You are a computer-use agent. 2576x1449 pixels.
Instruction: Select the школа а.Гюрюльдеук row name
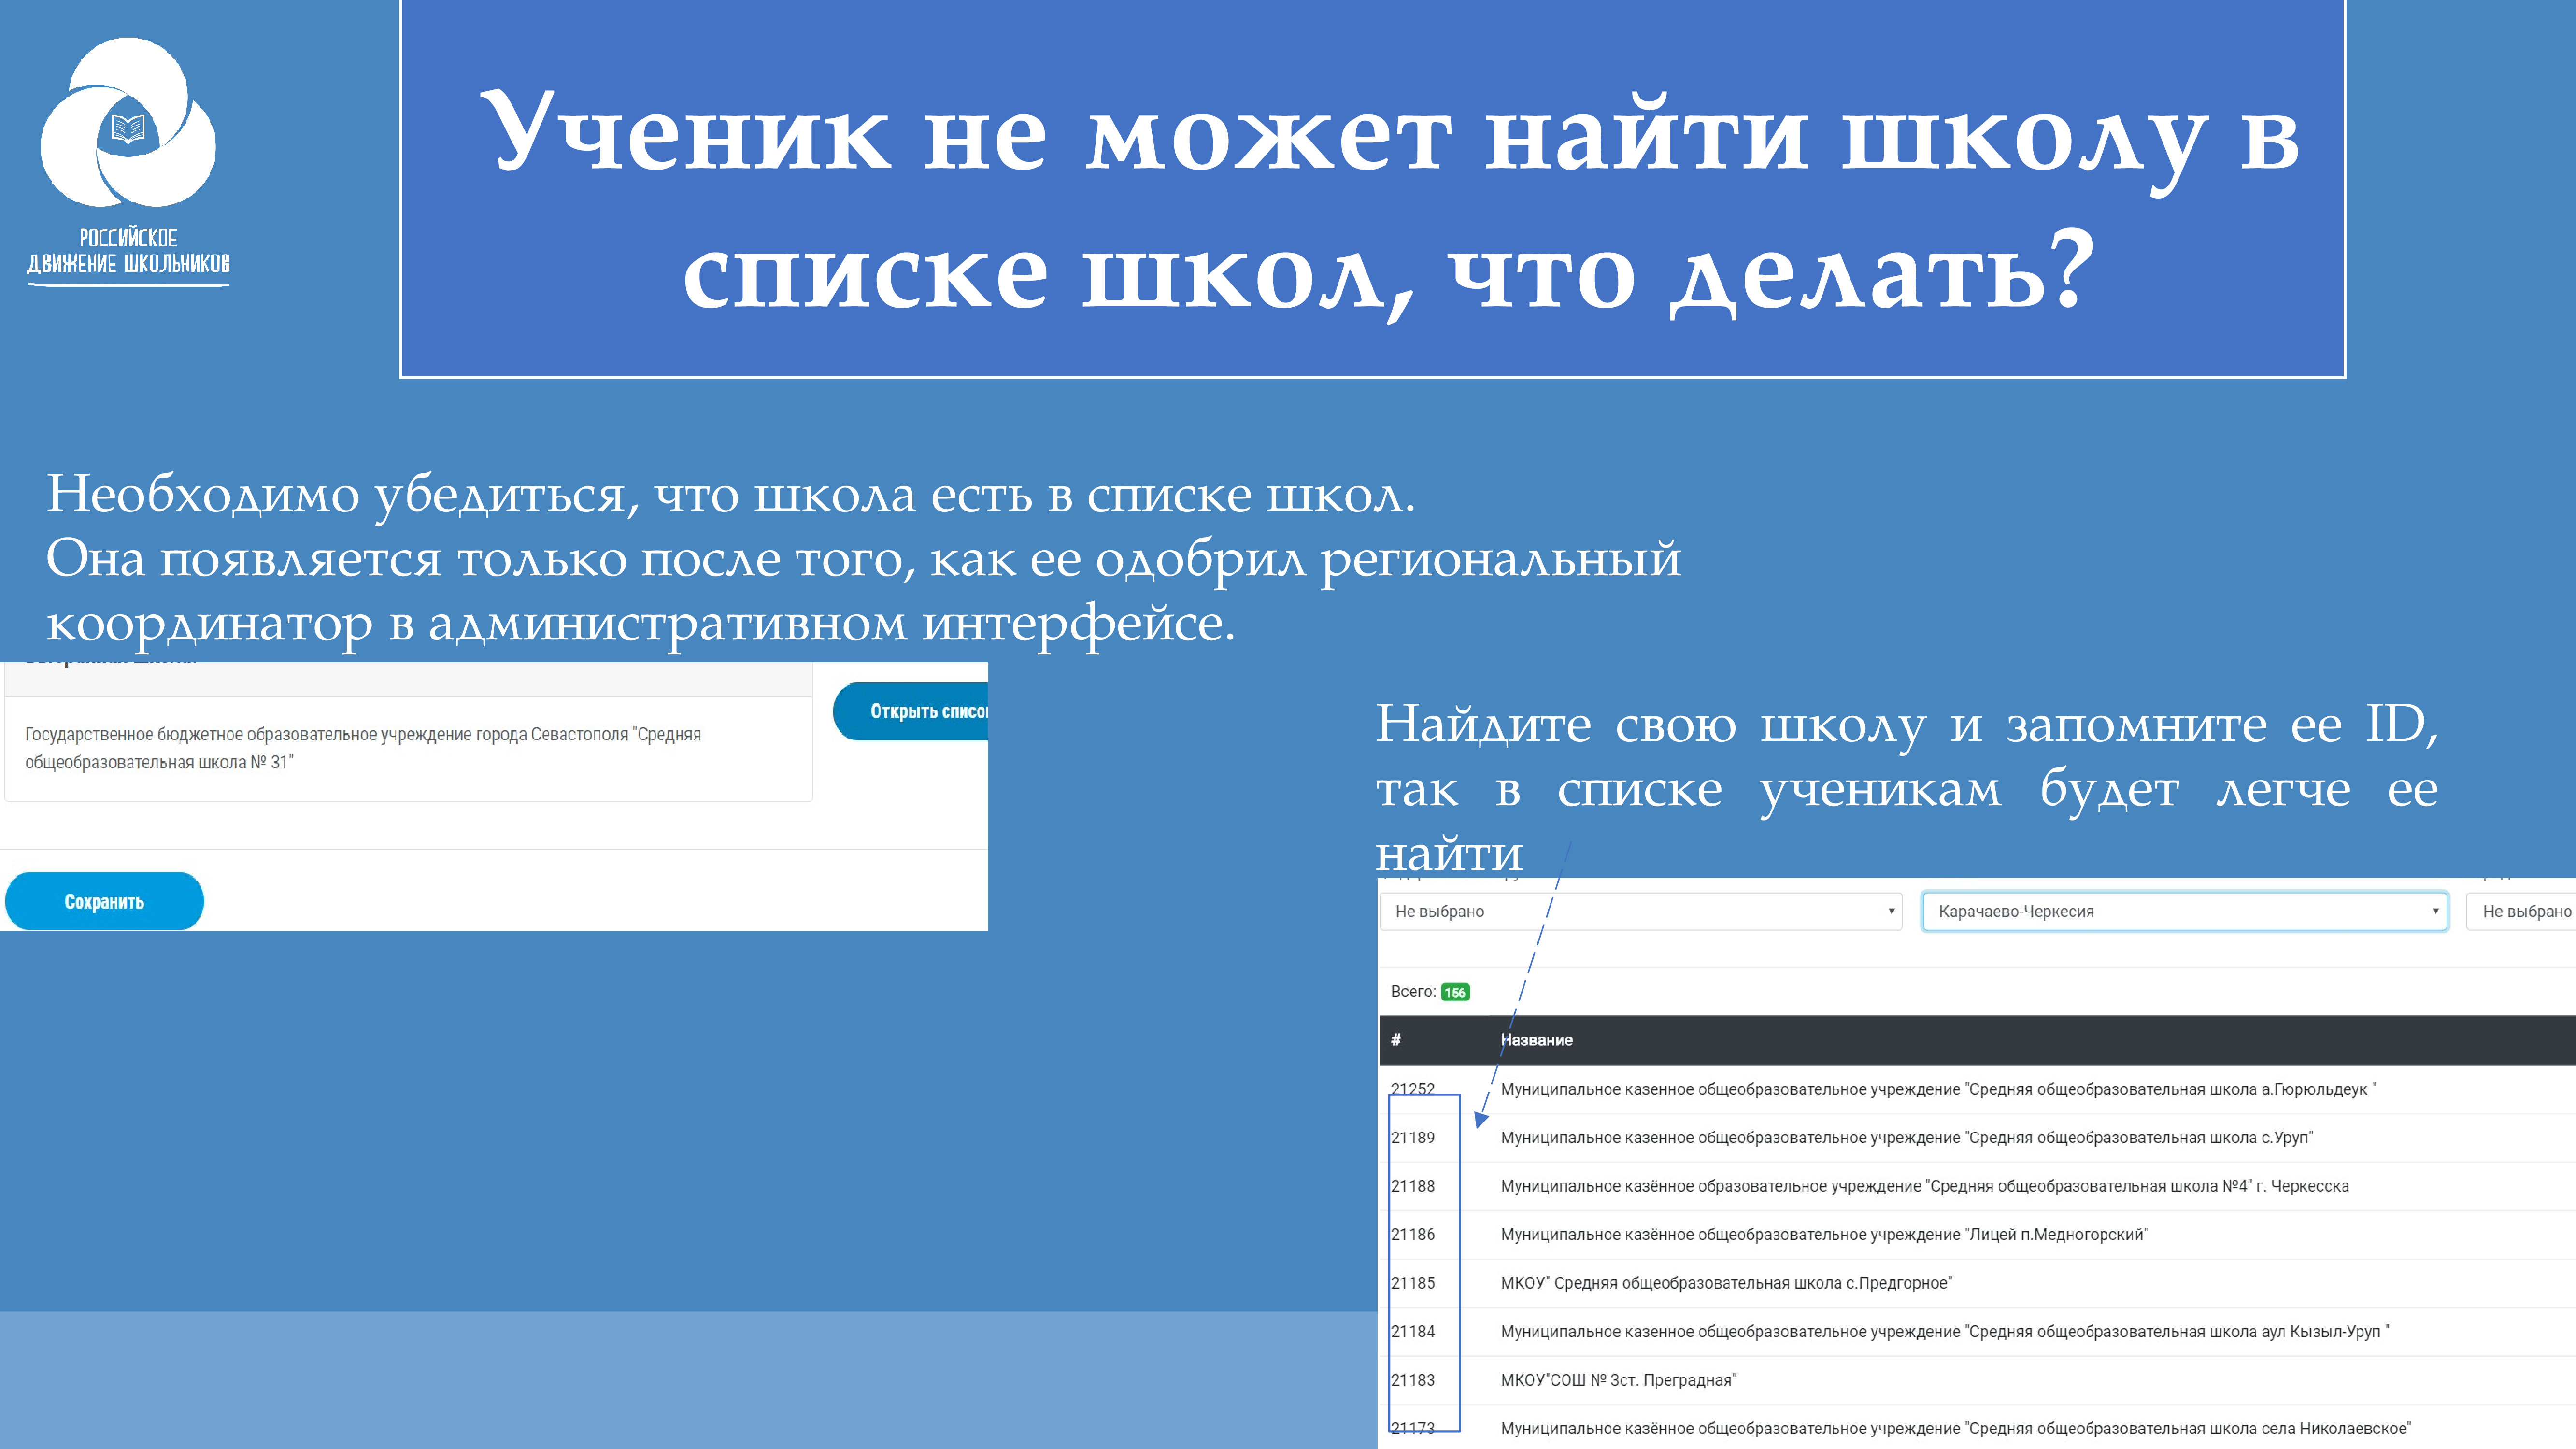(x=1938, y=1089)
